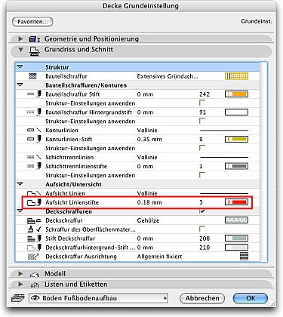Click the Geometrie und Positionierung icon
Image resolution: width=283 pixels, height=317 pixels.
coord(34,39)
